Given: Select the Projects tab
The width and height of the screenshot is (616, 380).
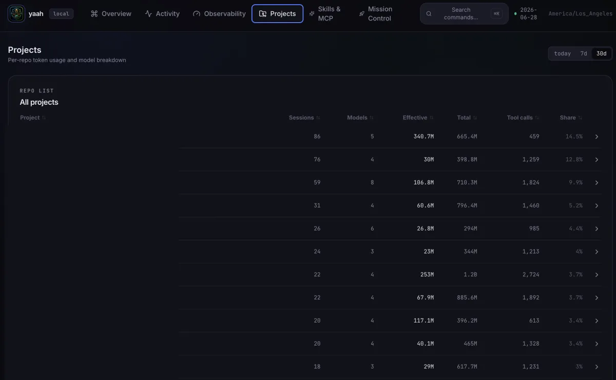Looking at the screenshot, I should (277, 14).
